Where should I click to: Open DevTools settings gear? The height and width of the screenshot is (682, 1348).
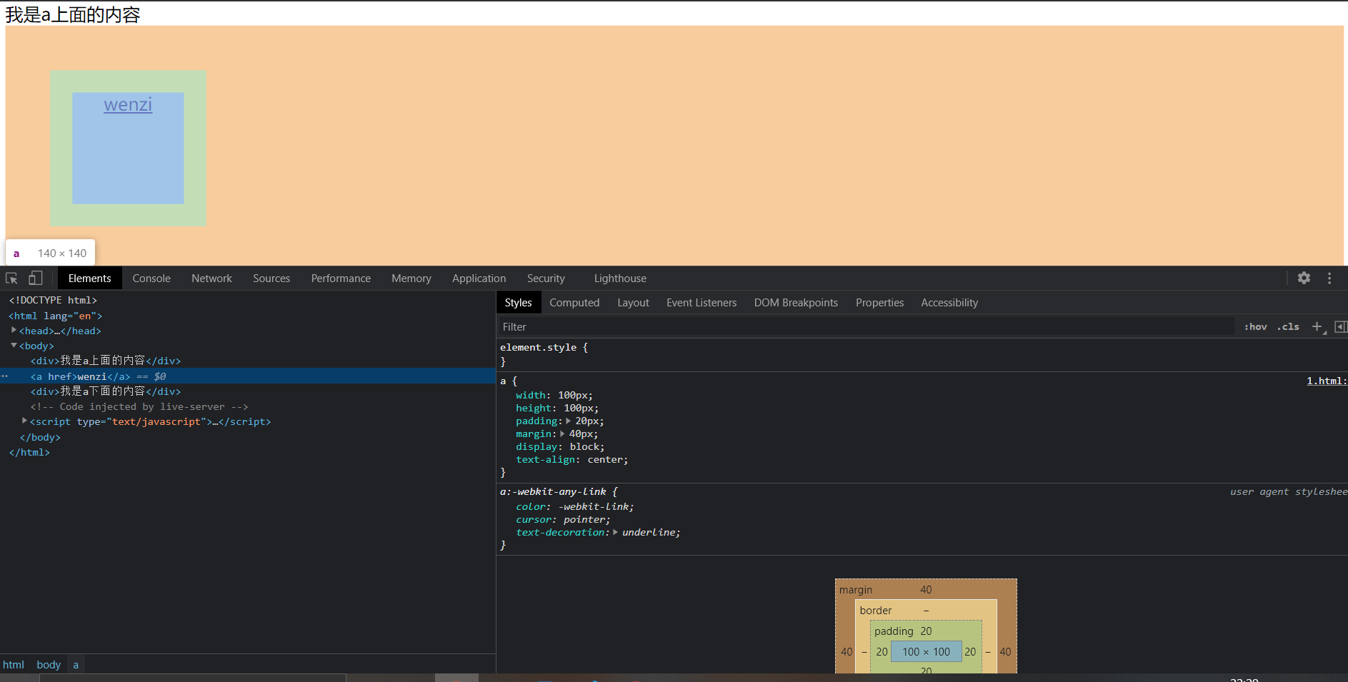coord(1304,279)
